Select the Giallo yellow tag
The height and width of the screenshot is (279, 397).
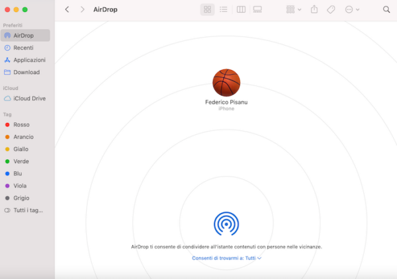(25, 149)
